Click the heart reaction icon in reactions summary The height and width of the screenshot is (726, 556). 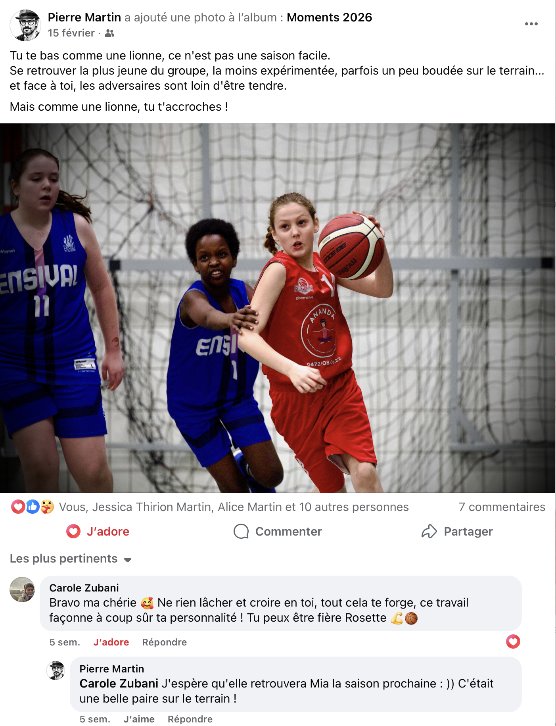[18, 507]
